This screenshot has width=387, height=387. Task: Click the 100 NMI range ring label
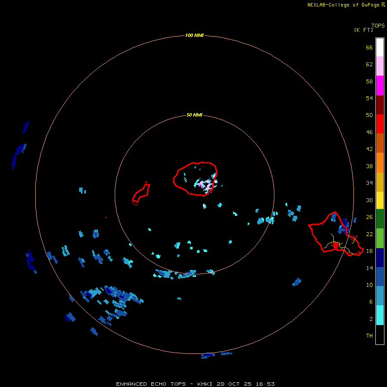[x=194, y=35]
